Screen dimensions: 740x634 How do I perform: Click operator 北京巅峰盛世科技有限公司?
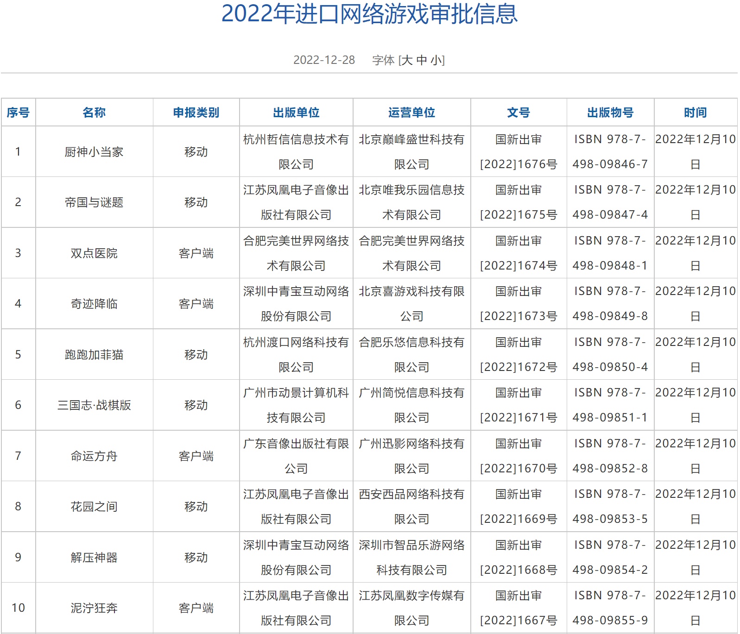pyautogui.click(x=412, y=152)
